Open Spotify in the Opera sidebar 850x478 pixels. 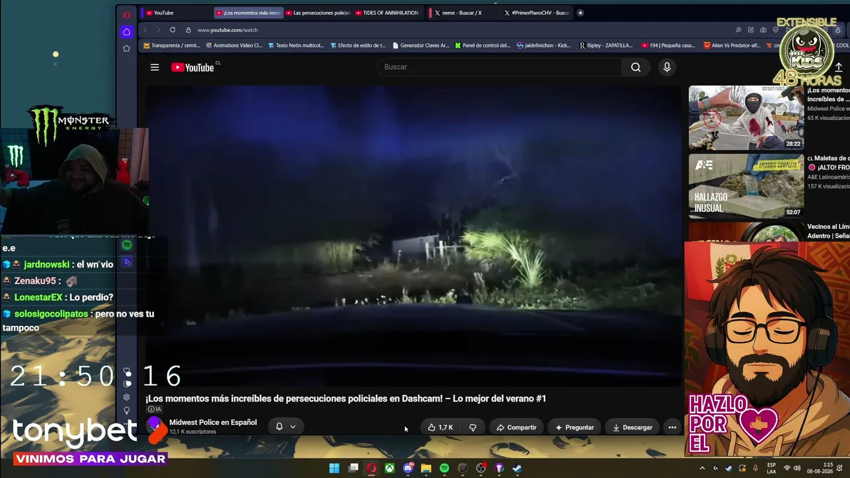(x=127, y=246)
